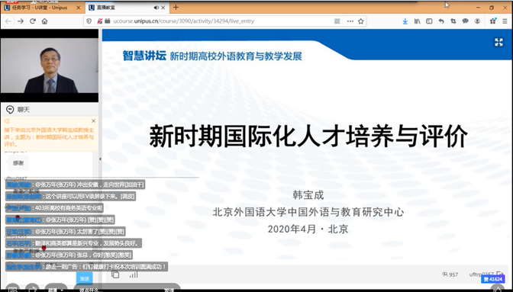Viewport: 513px width, 292px height.
Task: Open the Firefox account icon
Action: tap(477, 21)
